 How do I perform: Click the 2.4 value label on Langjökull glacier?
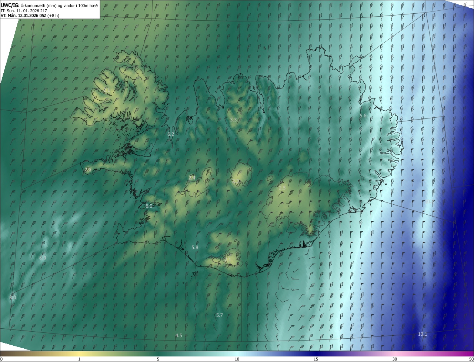pos(192,178)
